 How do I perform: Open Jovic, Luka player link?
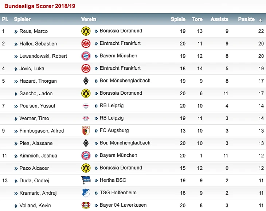click(32, 69)
